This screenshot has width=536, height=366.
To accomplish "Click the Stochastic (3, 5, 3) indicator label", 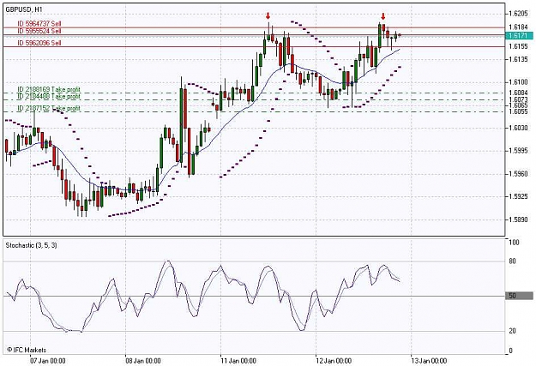I will coord(31,245).
